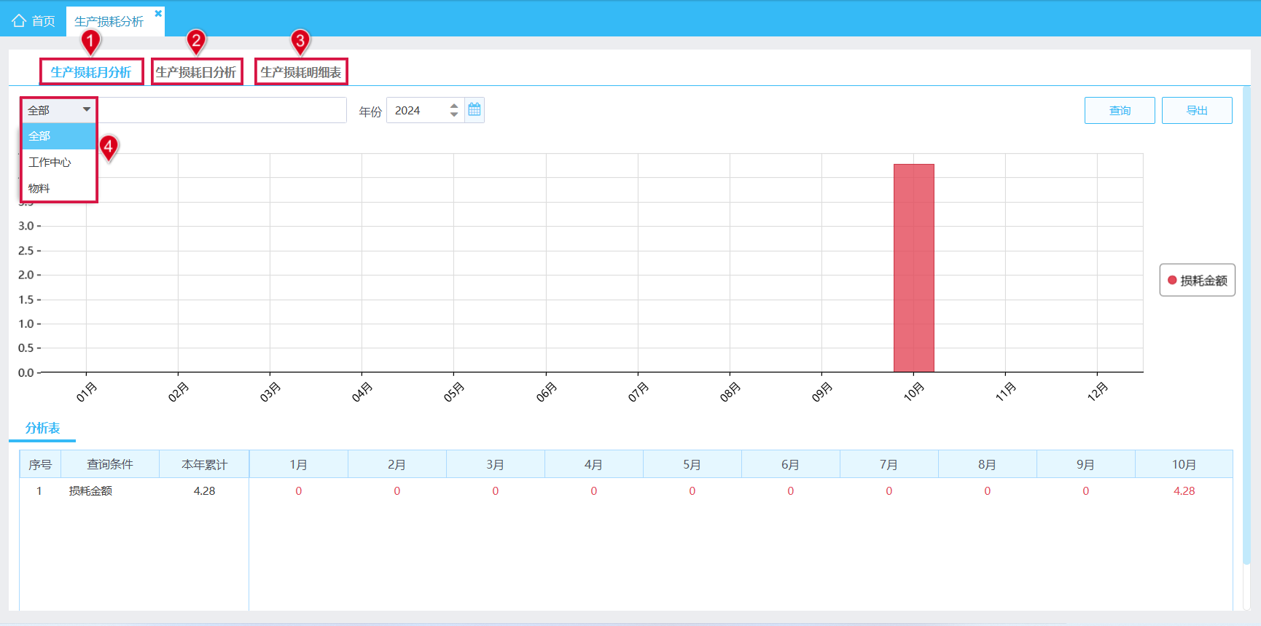This screenshot has height=626, width=1261.
Task: Click the 查询 button
Action: click(1120, 111)
